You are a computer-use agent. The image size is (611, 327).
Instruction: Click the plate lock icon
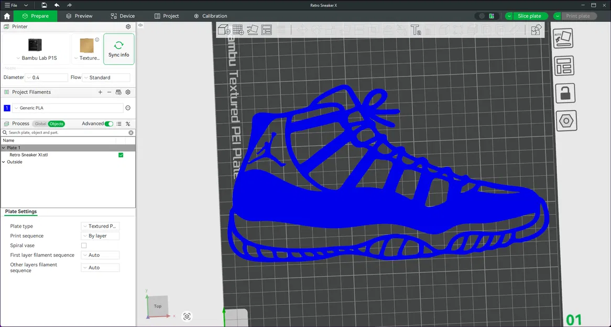565,94
